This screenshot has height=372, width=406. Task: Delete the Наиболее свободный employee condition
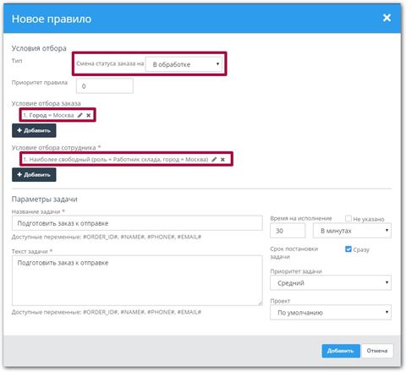[x=222, y=159]
